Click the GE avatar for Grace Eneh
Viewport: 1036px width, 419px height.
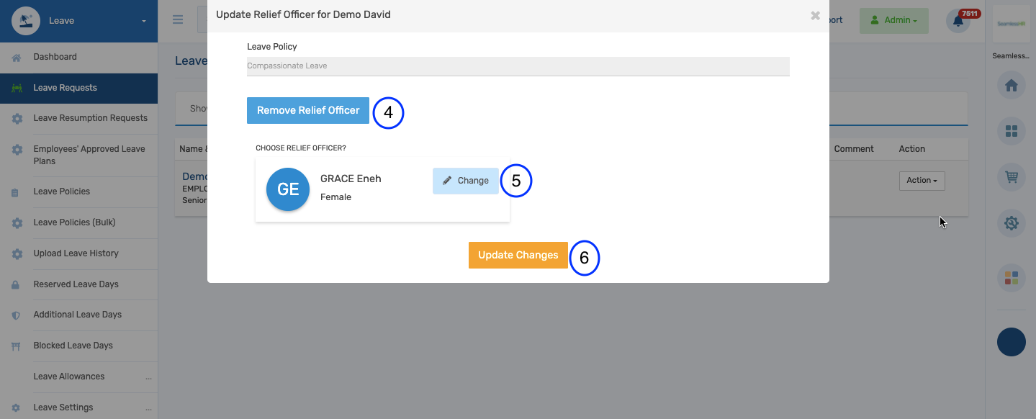pyautogui.click(x=288, y=189)
